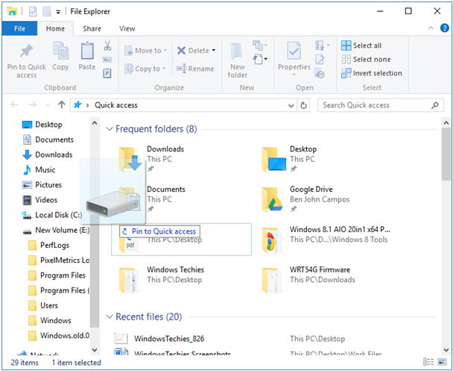The height and width of the screenshot is (371, 453).
Task: Switch to the Share ribbon tab
Action: click(92, 28)
